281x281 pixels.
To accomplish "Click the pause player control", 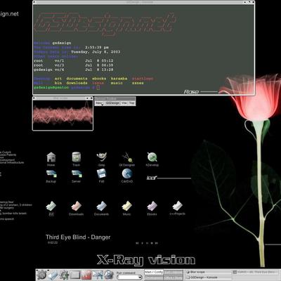I will coord(147,243).
